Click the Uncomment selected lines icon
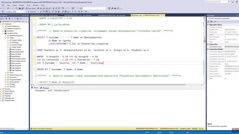 (75, 12)
